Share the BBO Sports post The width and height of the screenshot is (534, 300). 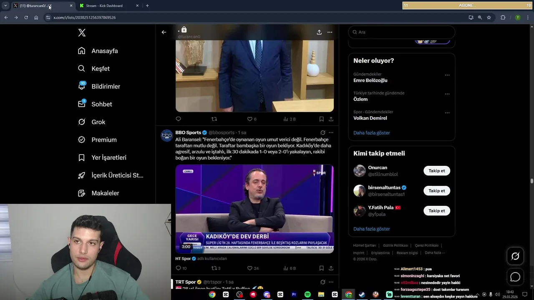[331, 268]
